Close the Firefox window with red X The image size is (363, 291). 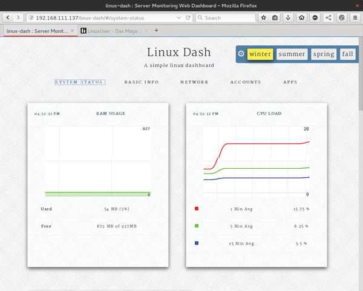pyautogui.click(x=357, y=5)
